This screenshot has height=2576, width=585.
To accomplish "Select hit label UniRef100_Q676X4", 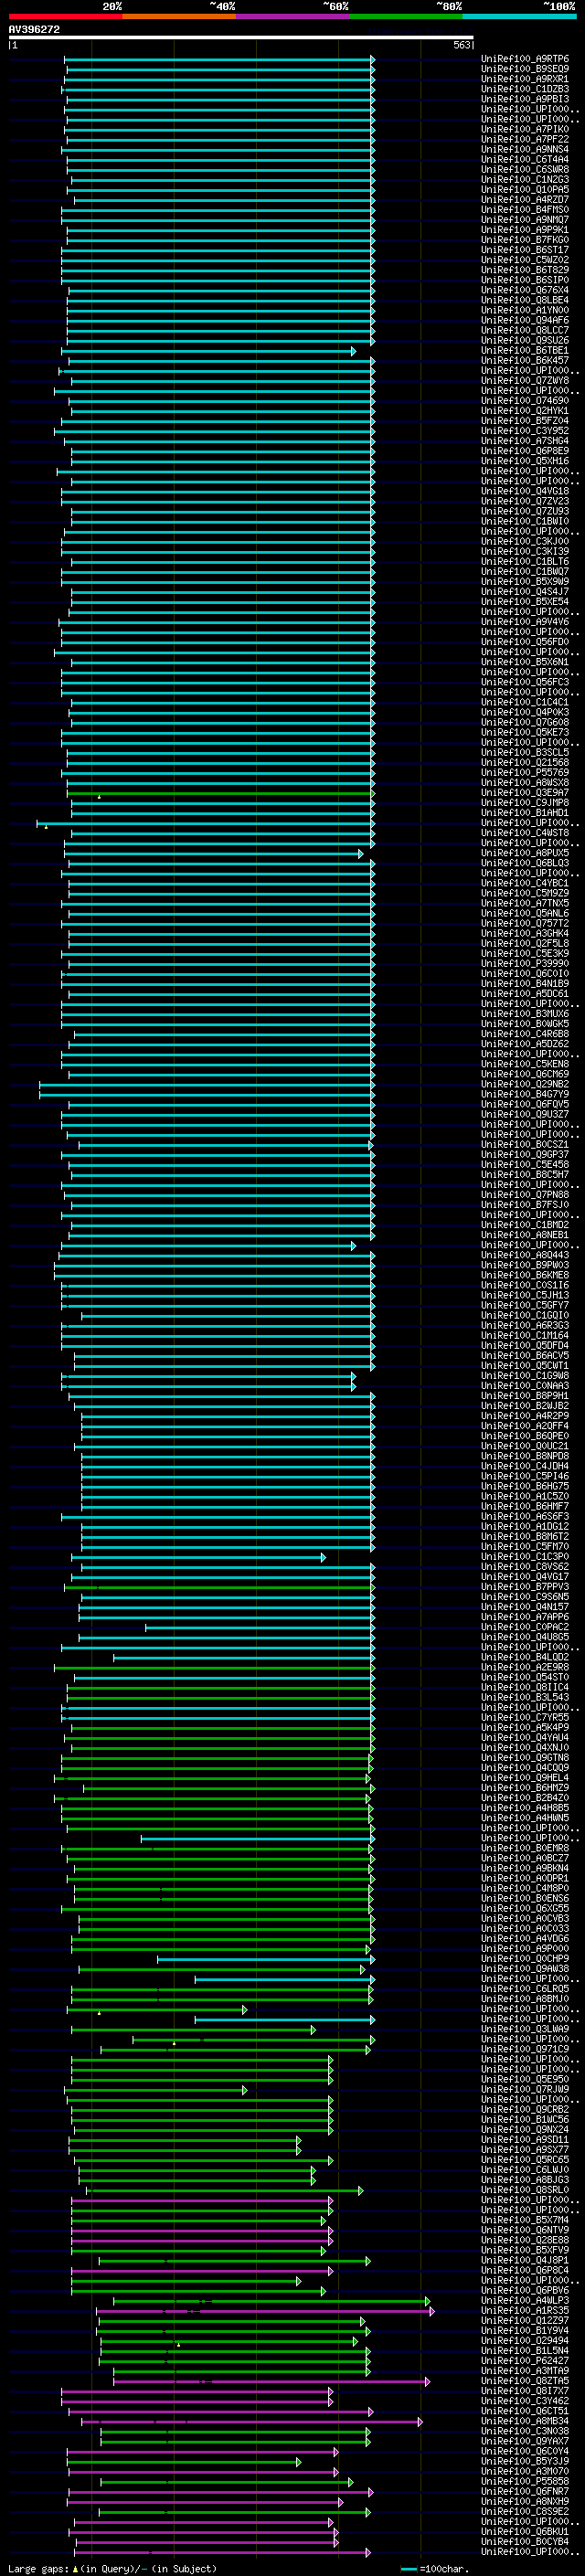I will pos(525,290).
